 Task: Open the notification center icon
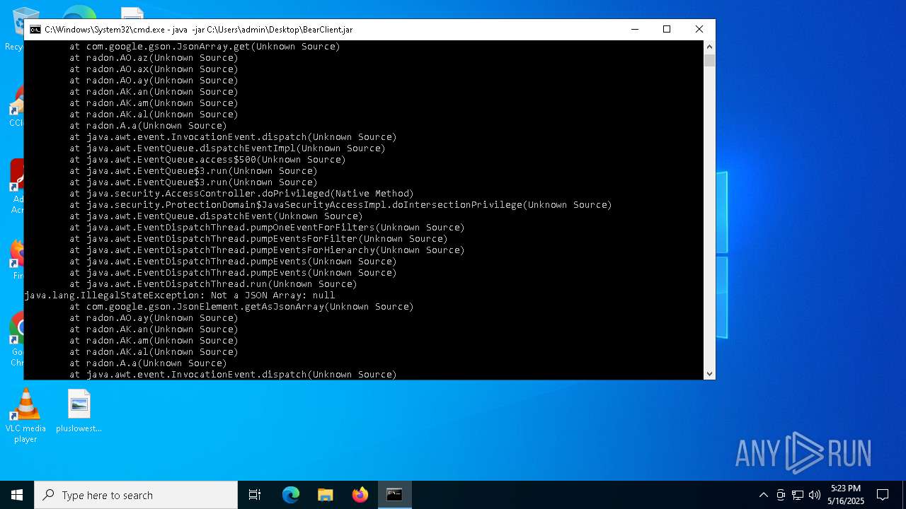click(883, 495)
